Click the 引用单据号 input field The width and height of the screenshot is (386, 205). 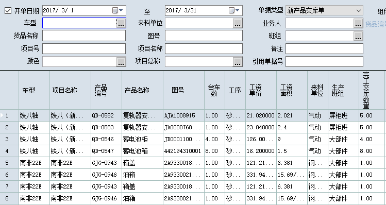tap(324, 61)
